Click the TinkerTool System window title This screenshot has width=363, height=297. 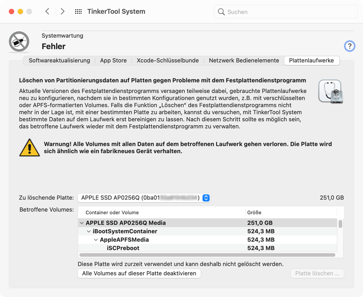[116, 12]
